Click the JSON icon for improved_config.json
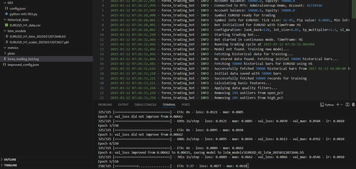The height and width of the screenshot is (169, 356). click(x=5, y=65)
